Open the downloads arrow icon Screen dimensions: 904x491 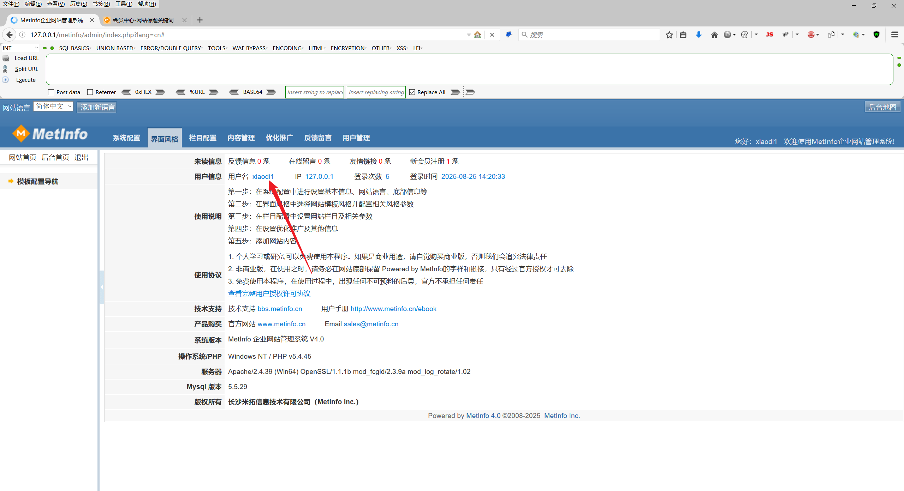698,35
